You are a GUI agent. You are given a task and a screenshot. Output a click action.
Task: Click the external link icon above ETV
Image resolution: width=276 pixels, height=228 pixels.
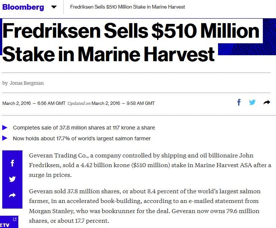tap(14, 219)
